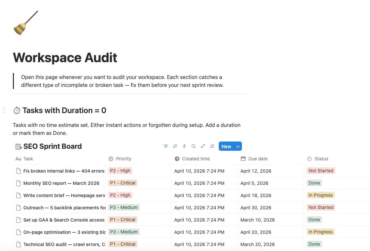
Task: Click the search icon to search the board
Action: coord(194,146)
